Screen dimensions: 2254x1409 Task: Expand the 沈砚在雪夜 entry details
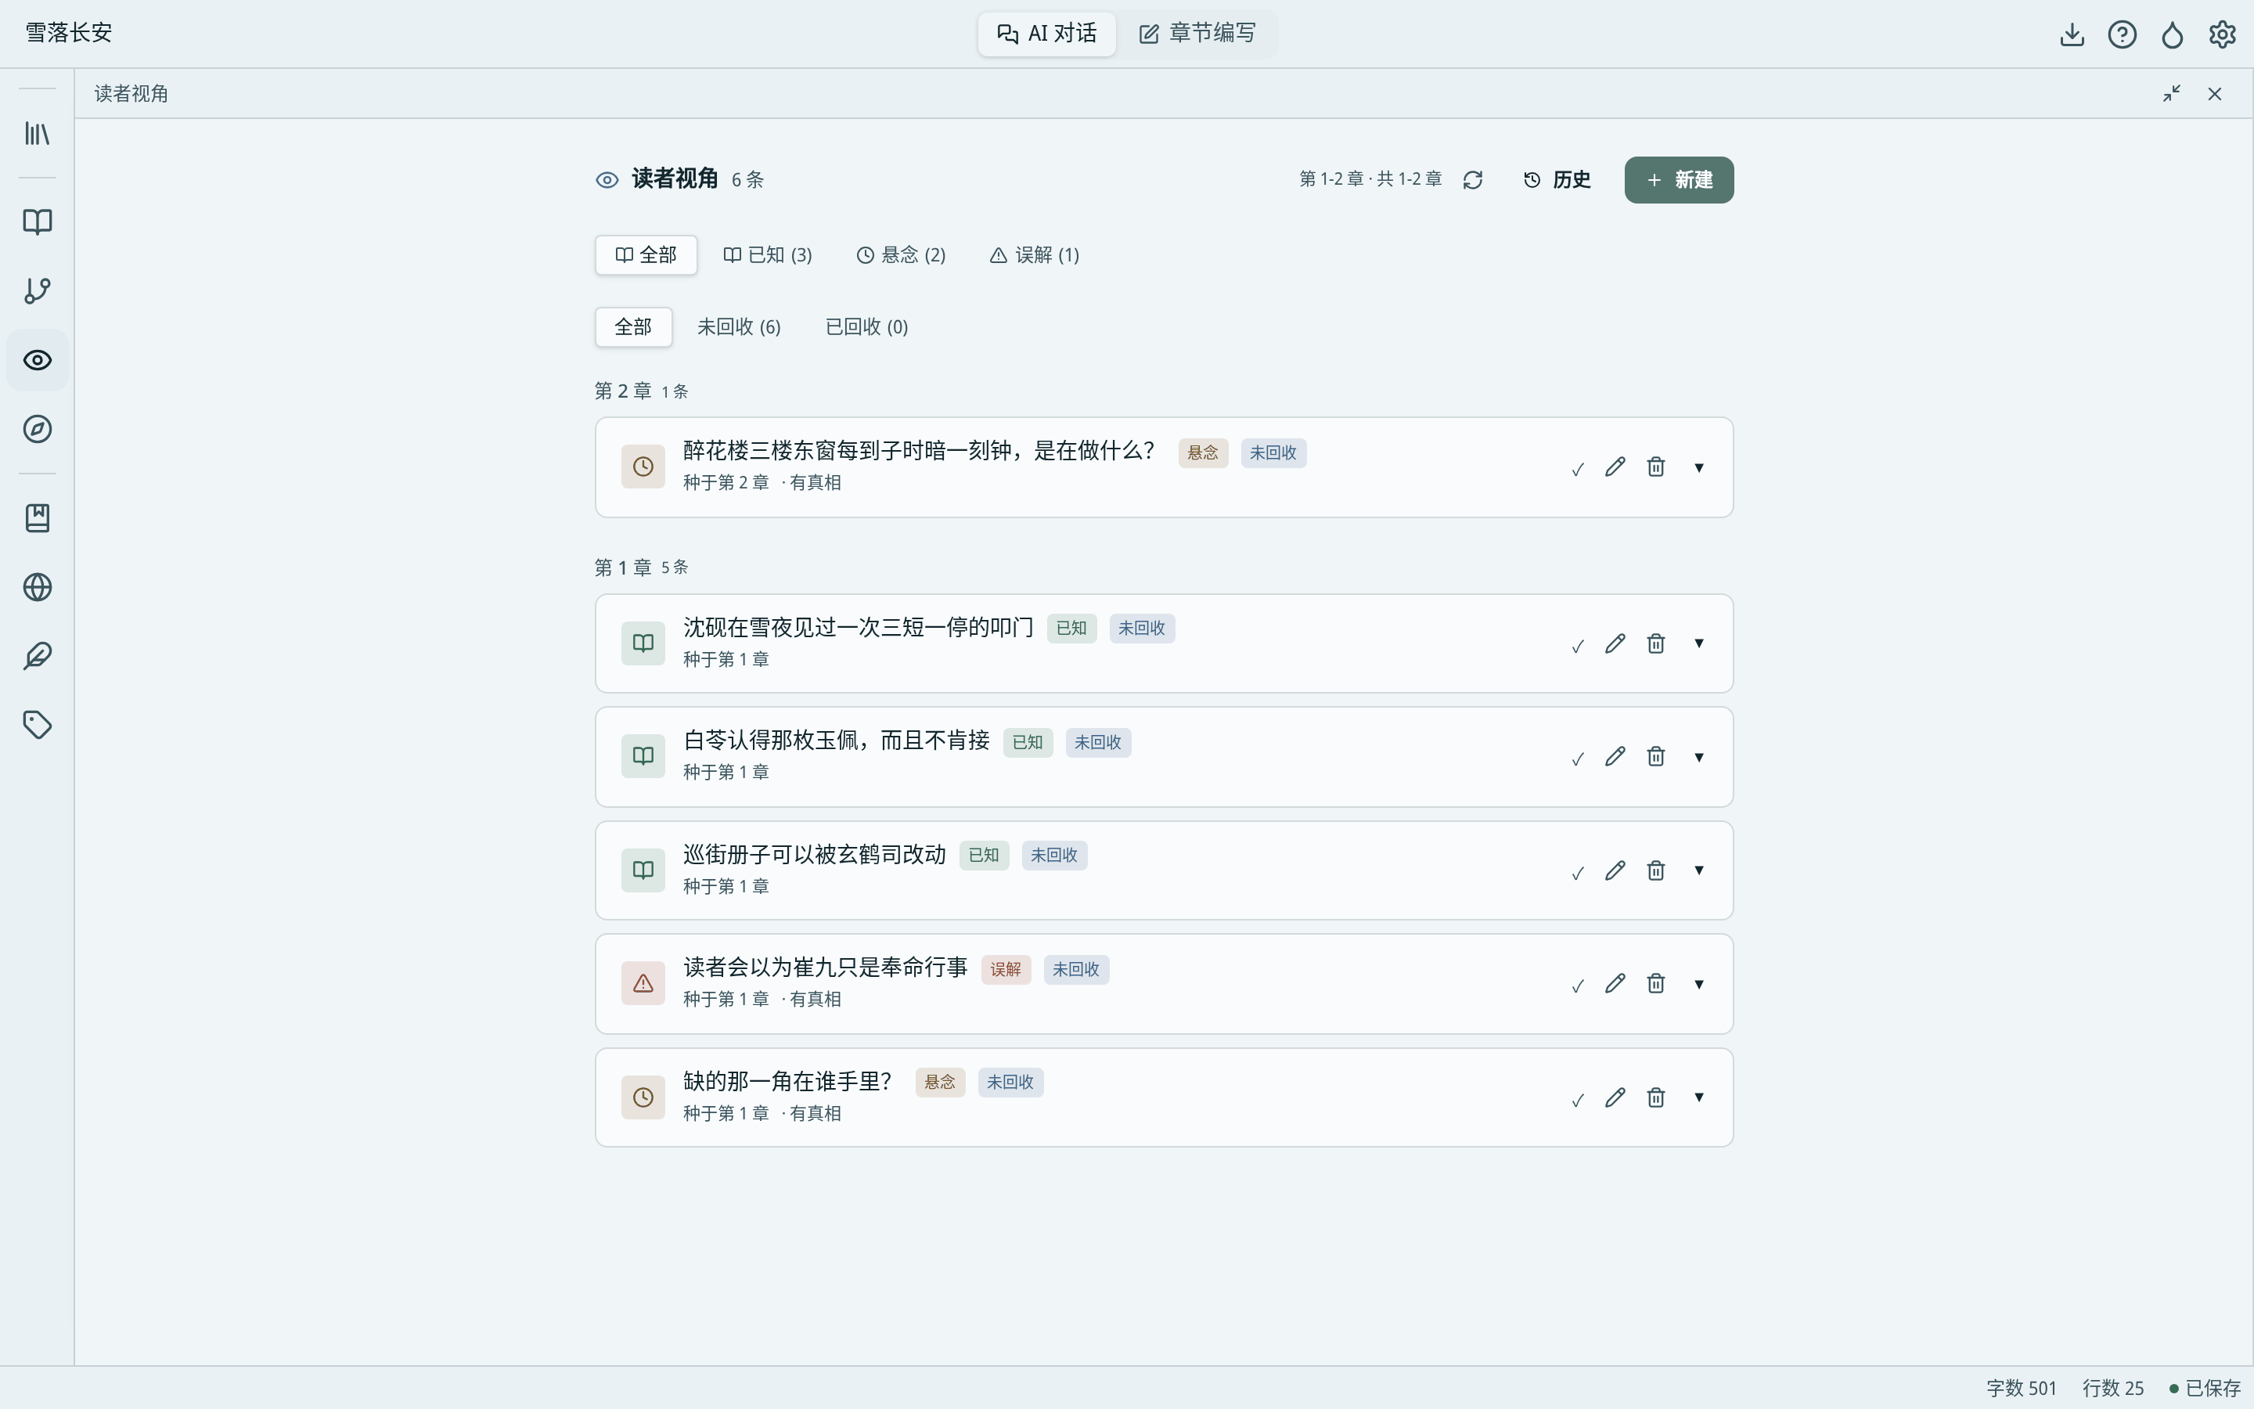pos(1699,644)
